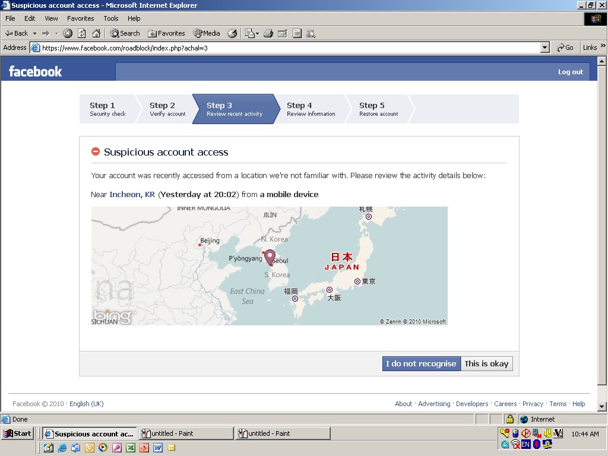608x456 pixels.
Task: Open the Edit menu
Action: click(x=30, y=18)
